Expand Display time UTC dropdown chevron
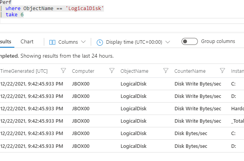Screen dimensions: 244x161 168,42
